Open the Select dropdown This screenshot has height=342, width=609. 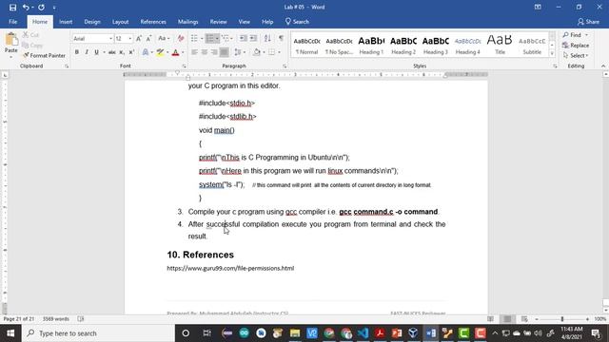click(x=576, y=55)
